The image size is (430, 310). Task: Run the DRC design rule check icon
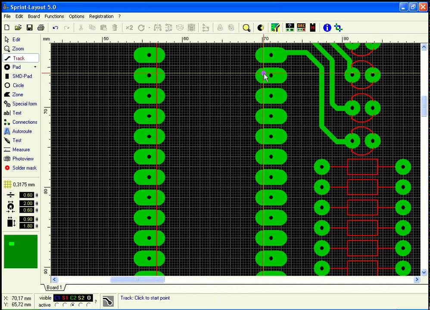tap(301, 28)
